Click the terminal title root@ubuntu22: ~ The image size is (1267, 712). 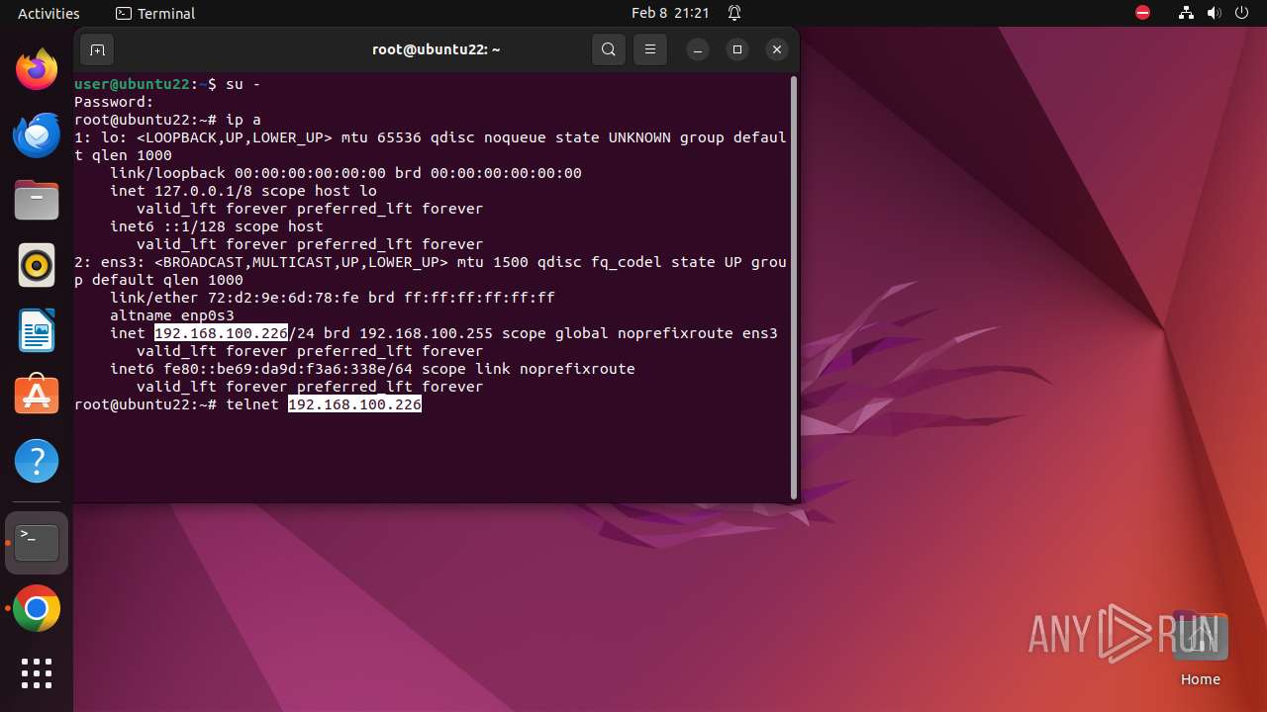[x=436, y=49]
